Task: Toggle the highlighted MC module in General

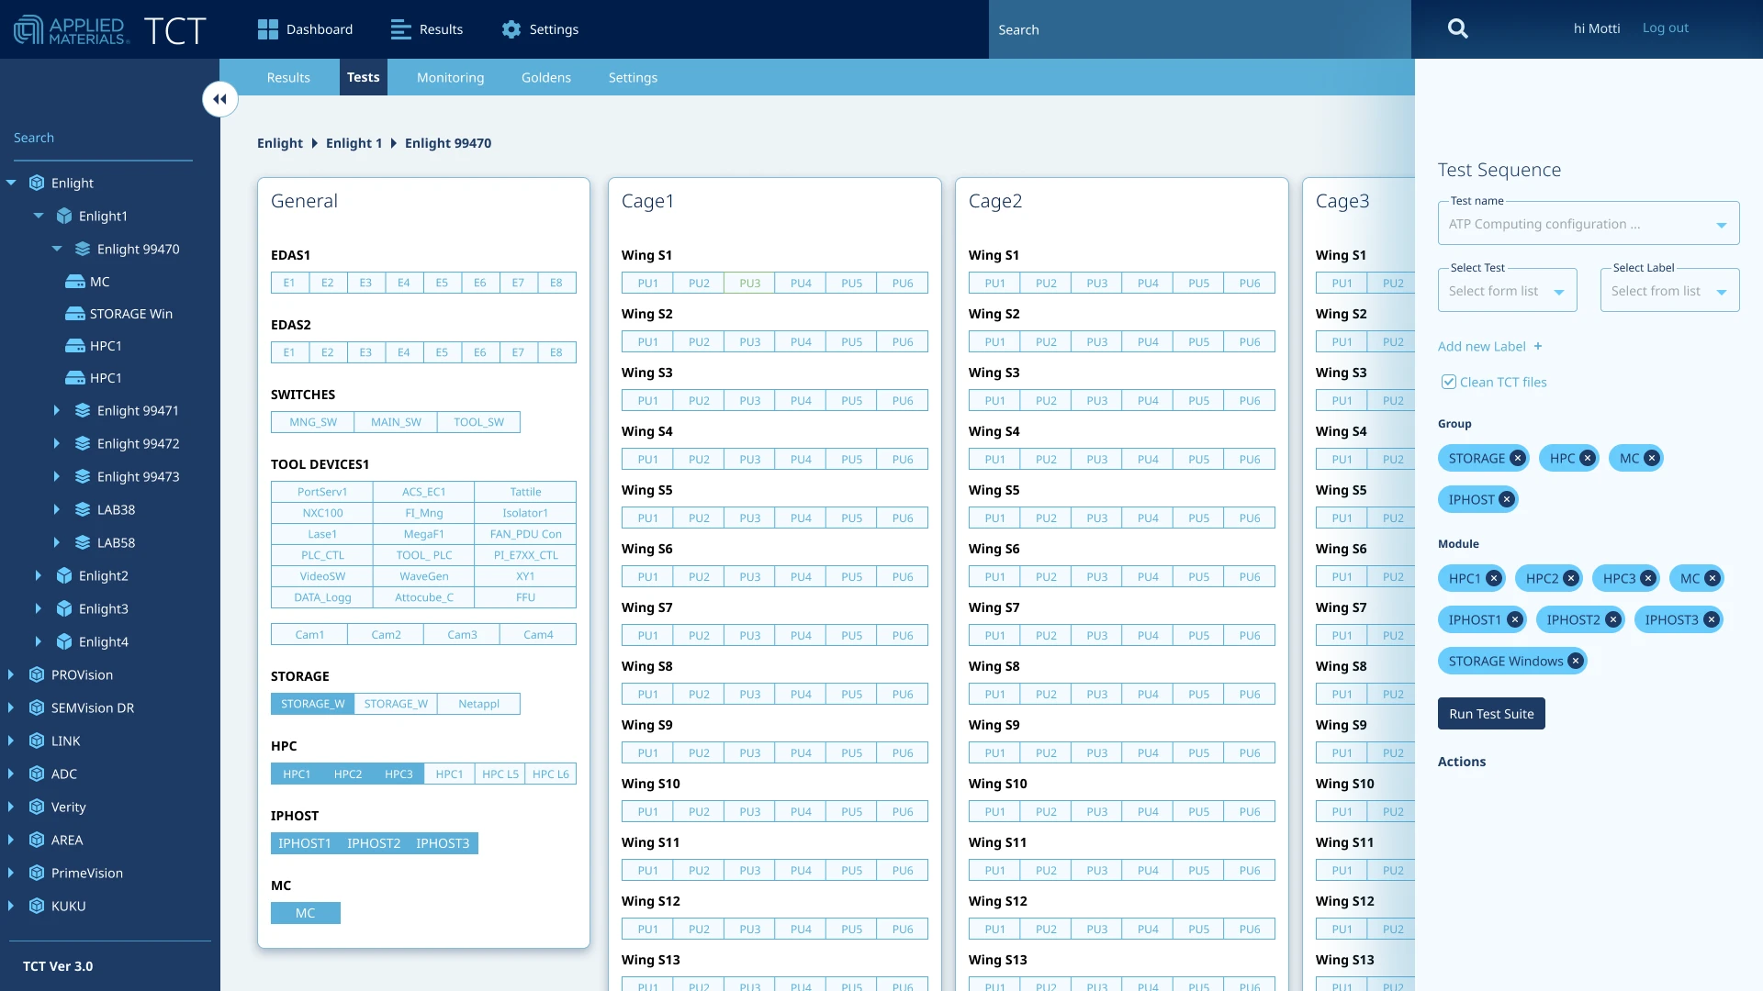Action: (305, 913)
